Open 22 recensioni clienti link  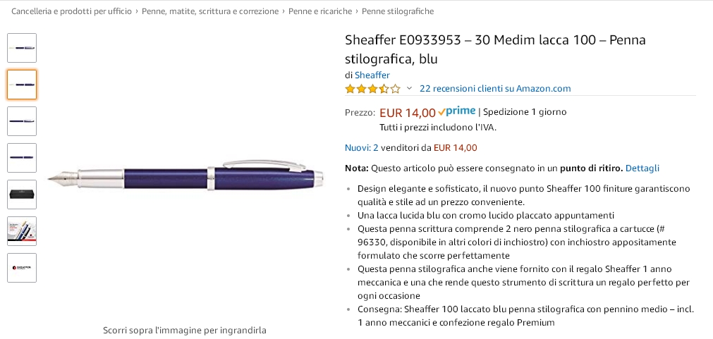point(495,89)
